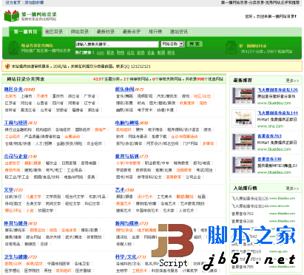
Task: Open the 公司与企业 category heading
Action: 16,156
